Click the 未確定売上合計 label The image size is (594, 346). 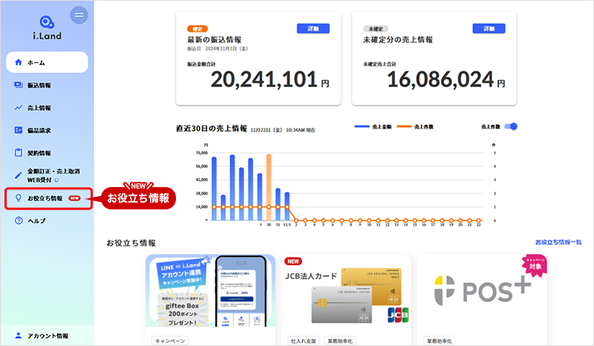pyautogui.click(x=379, y=64)
